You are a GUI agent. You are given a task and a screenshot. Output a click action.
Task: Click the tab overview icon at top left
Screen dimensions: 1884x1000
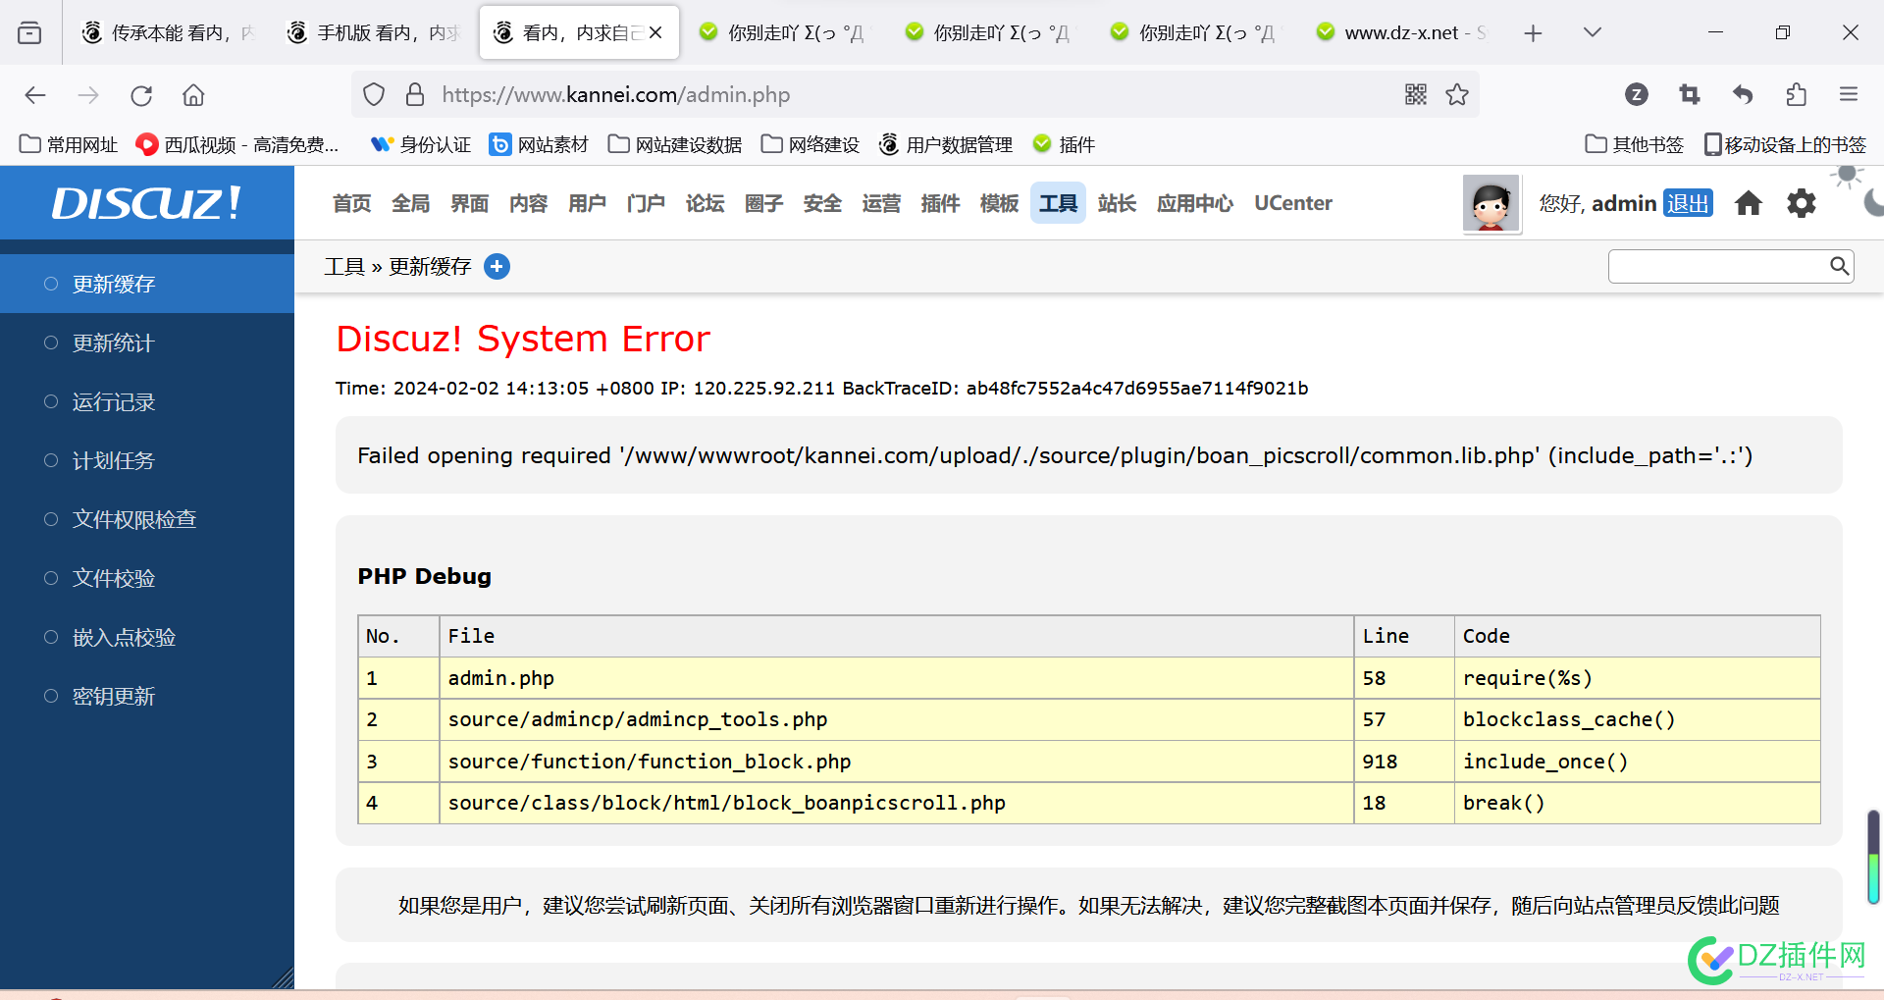29,32
